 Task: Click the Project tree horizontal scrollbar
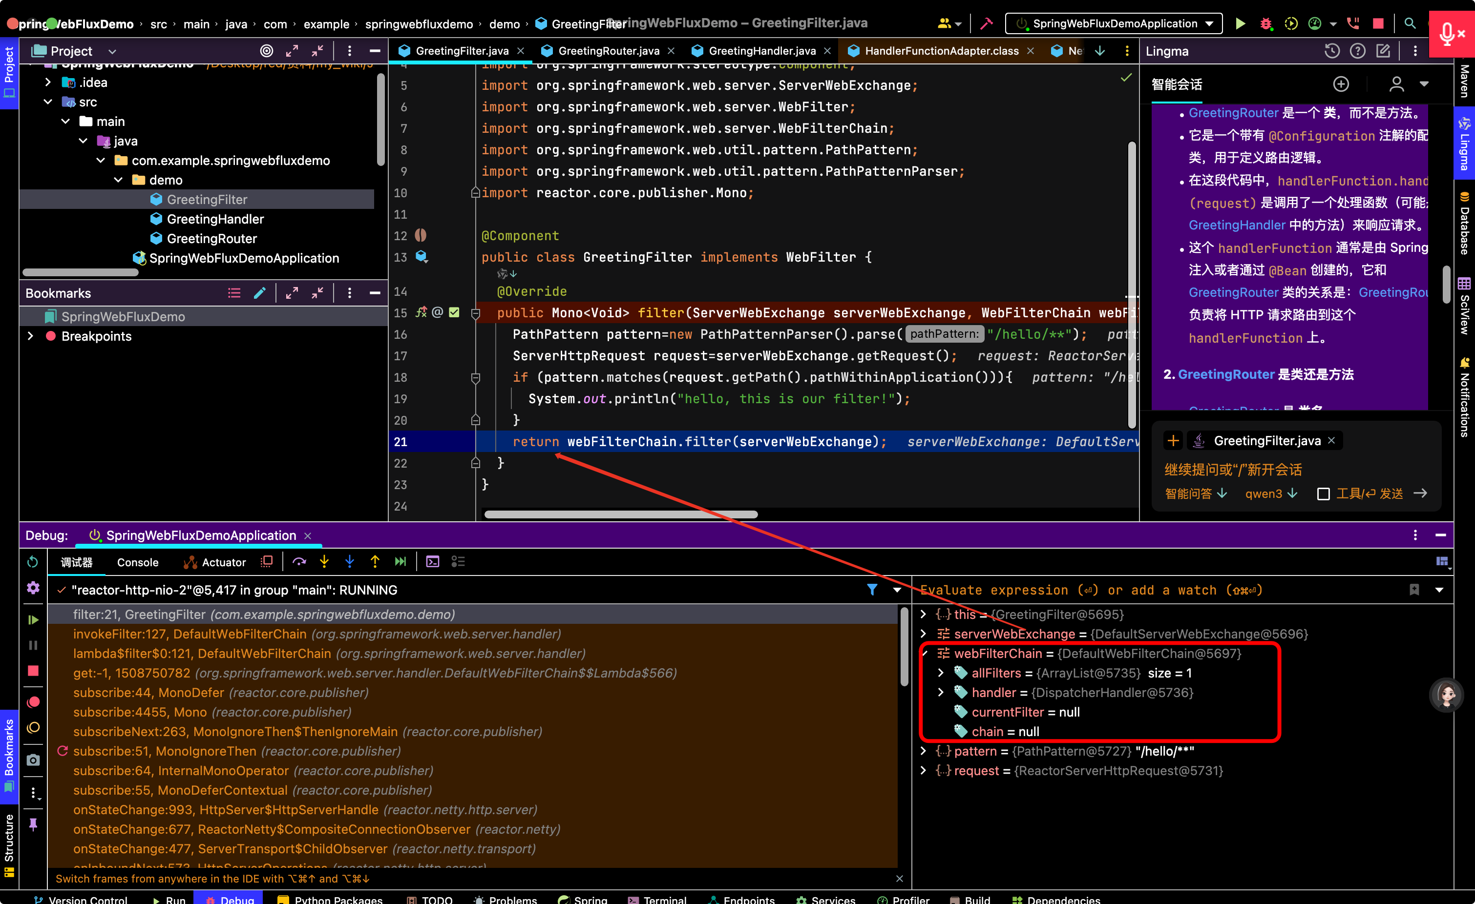(x=80, y=272)
